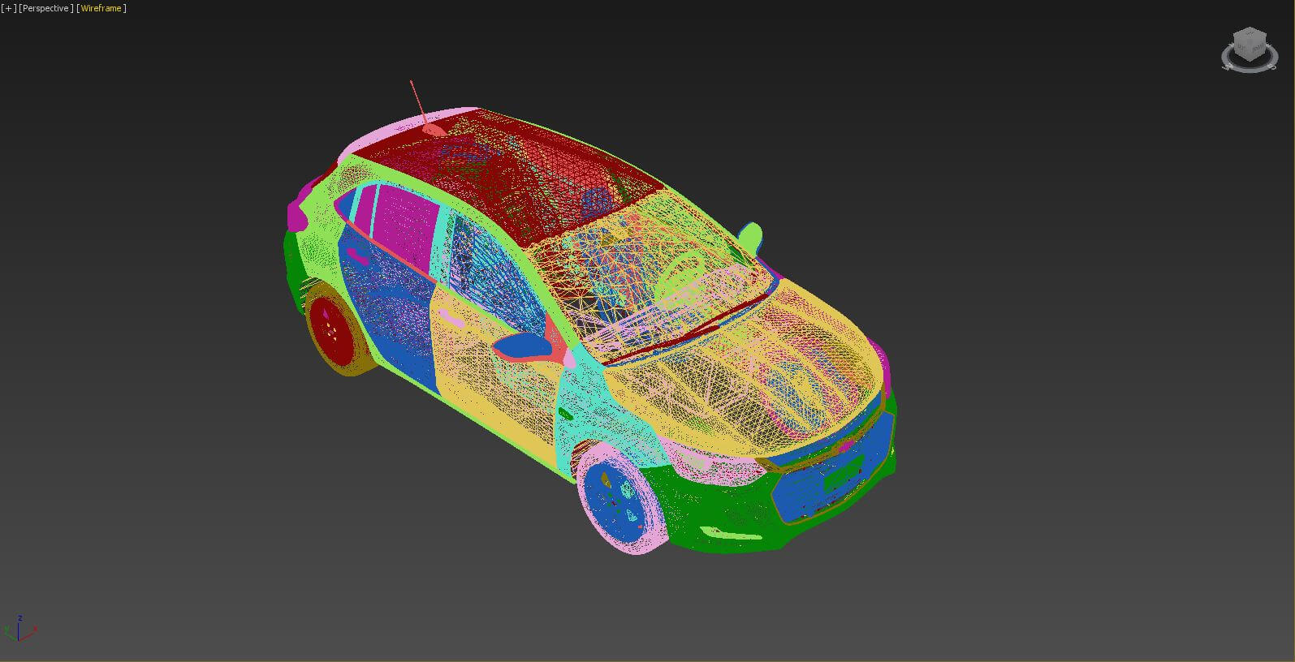
Task: Select the blue driver-side mirror
Action: (520, 346)
